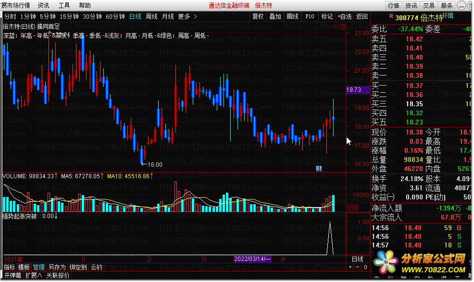Click the 买三 price 18.35
The width and height of the screenshot is (474, 282).
[414, 104]
